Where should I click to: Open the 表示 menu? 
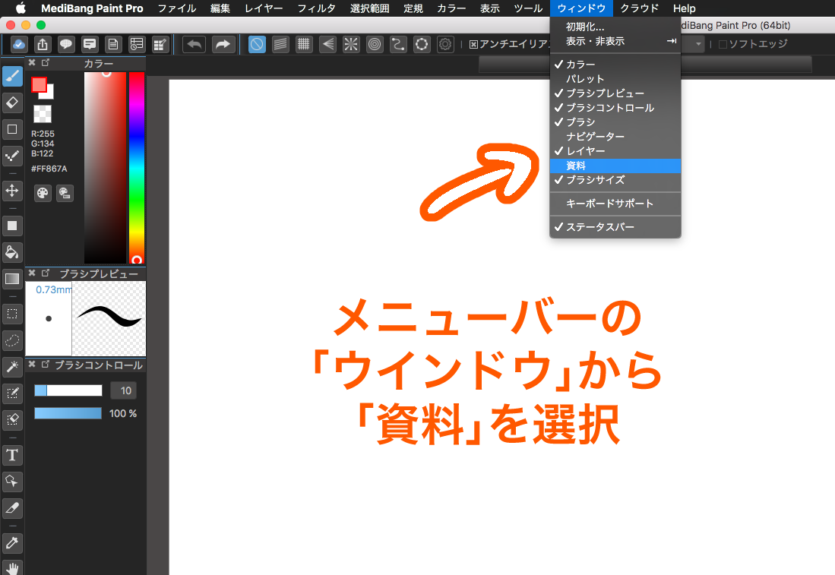490,8
